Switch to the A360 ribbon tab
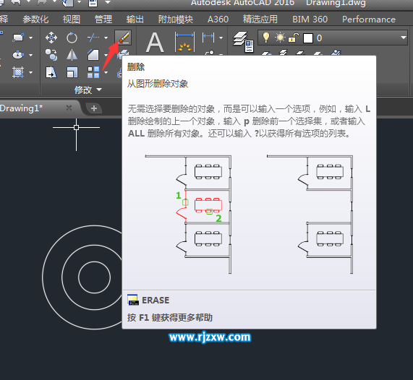 218,20
